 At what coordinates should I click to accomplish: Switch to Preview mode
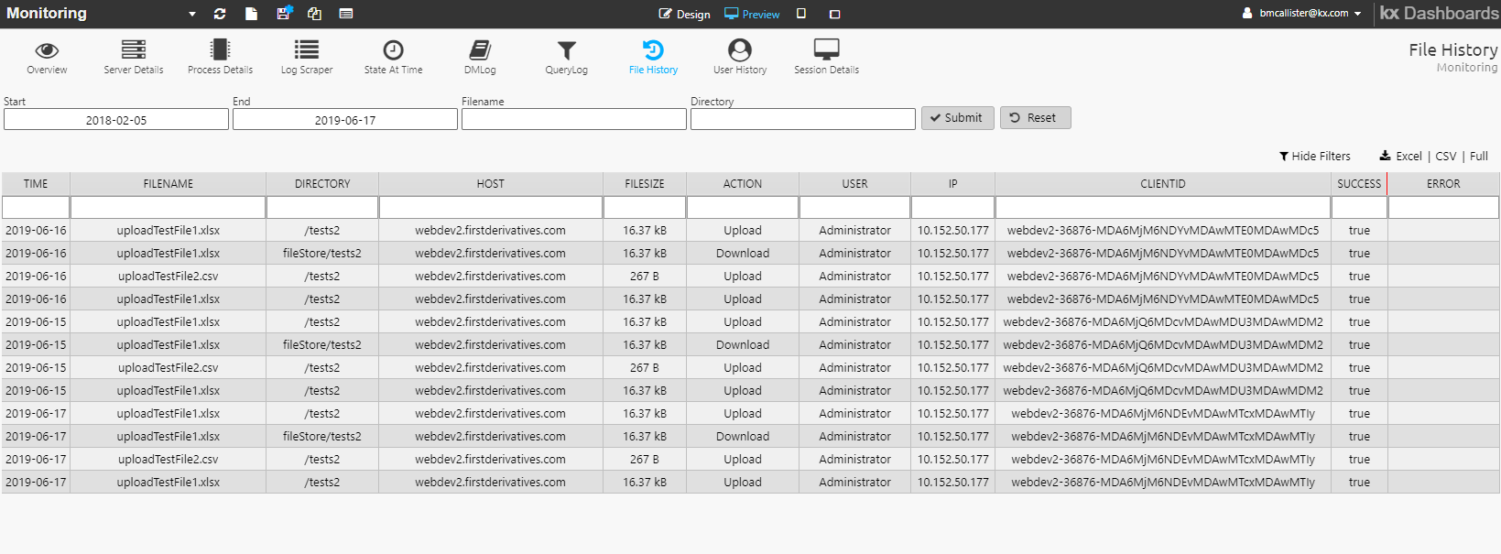point(752,14)
